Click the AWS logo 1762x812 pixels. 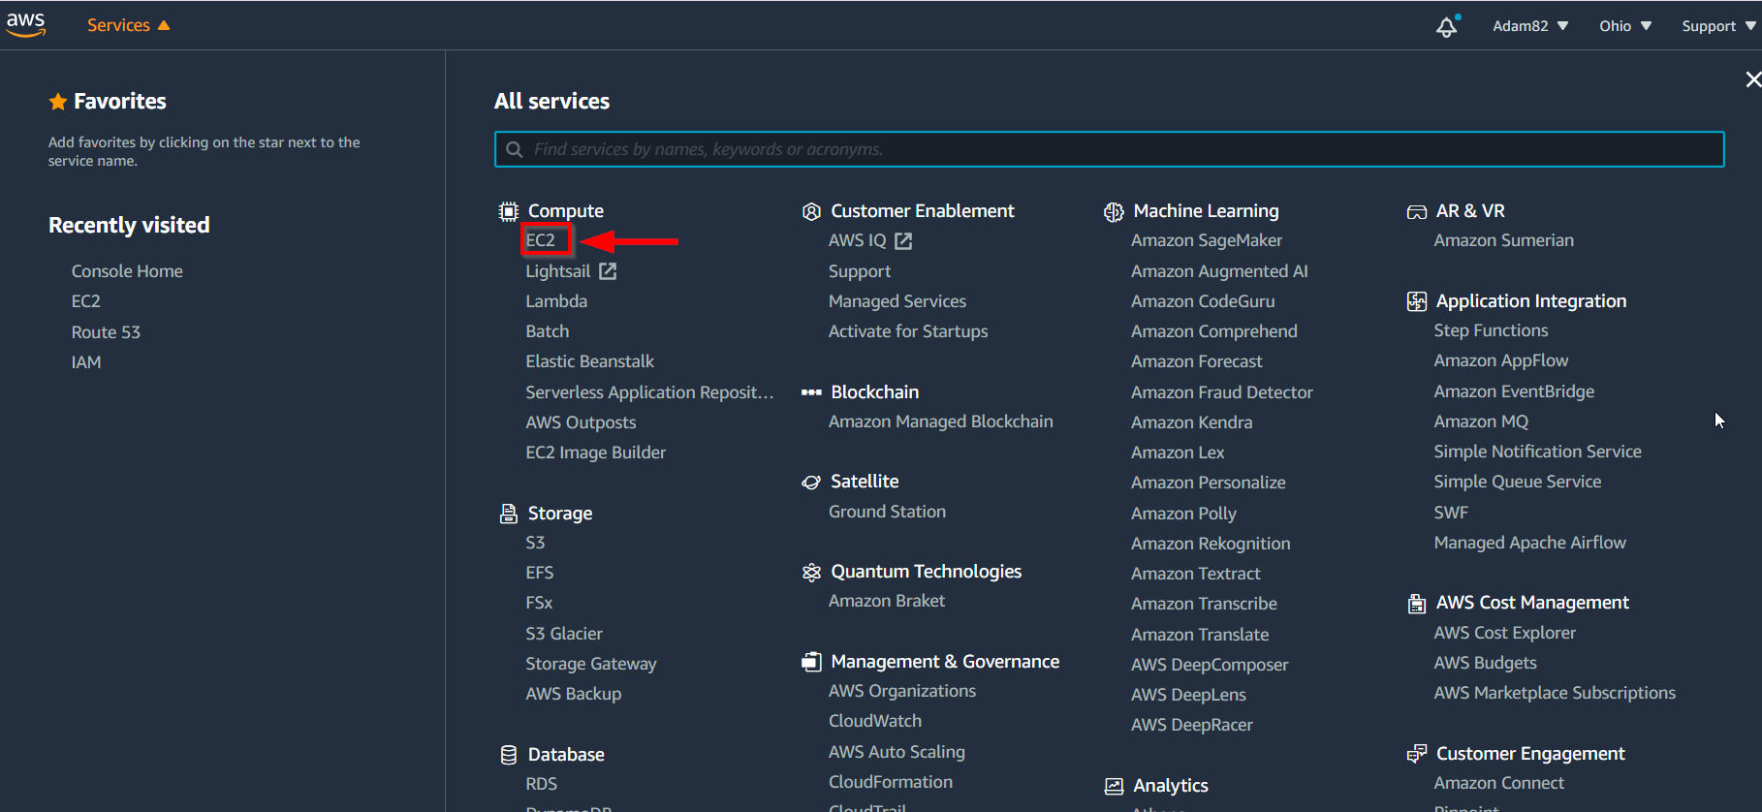click(x=26, y=24)
